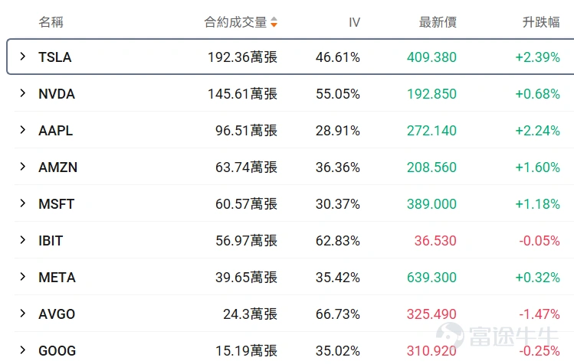Select the MSFT ticker name

[57, 204]
